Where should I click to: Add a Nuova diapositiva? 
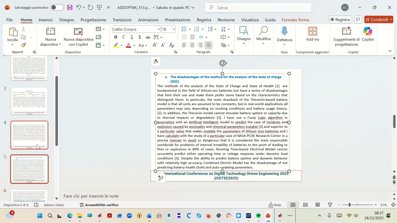pos(51,37)
